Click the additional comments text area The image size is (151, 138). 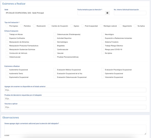[x=75, y=129]
